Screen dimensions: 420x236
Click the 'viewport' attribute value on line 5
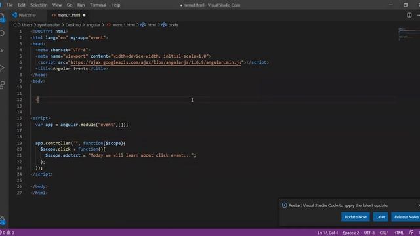pos(75,56)
